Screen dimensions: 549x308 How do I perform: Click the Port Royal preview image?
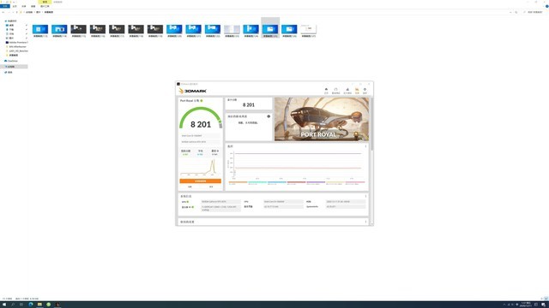click(322, 119)
